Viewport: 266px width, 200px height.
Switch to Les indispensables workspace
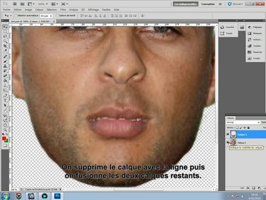coord(186,4)
